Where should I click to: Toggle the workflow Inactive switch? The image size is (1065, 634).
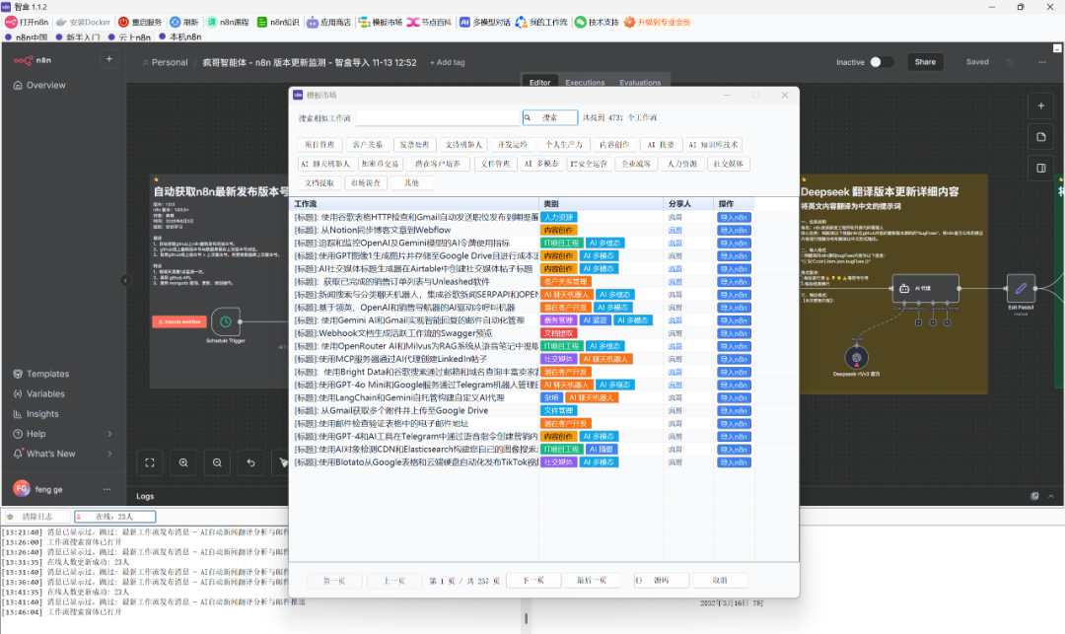[x=882, y=62]
